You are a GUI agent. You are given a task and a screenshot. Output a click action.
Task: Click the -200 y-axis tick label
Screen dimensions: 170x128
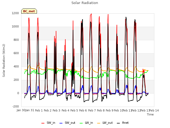(x=16, y=107)
